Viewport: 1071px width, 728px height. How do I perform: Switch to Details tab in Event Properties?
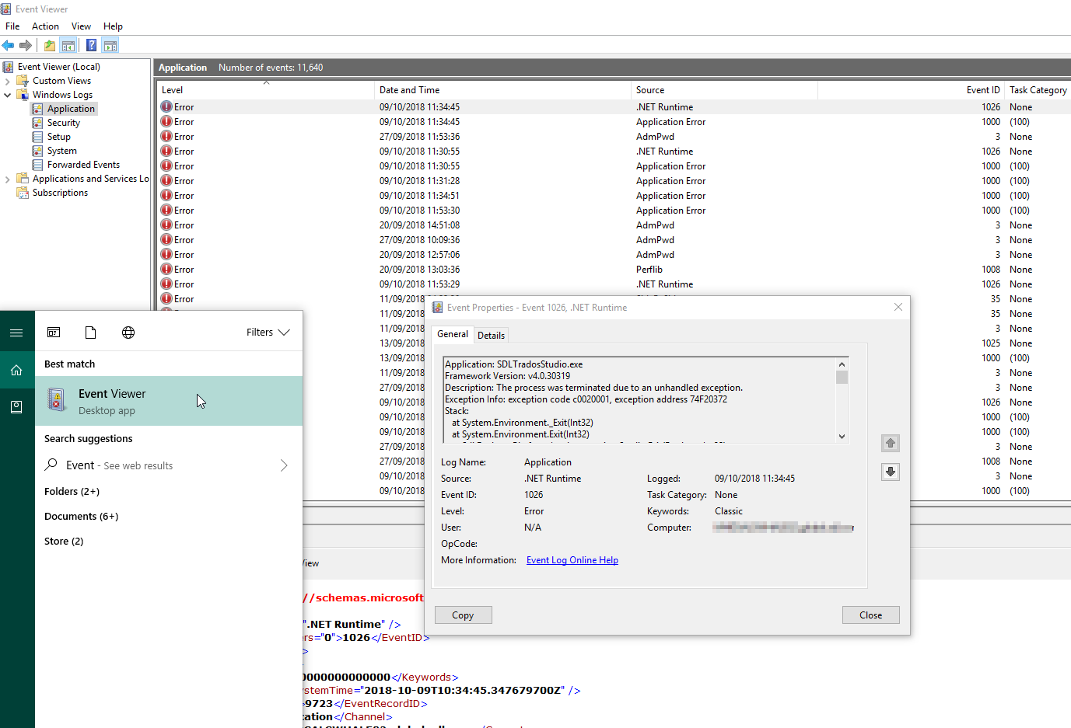(x=491, y=336)
